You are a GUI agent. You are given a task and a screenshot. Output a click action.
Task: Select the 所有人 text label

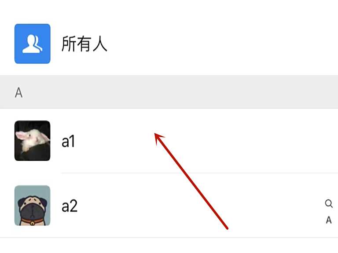(84, 44)
